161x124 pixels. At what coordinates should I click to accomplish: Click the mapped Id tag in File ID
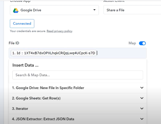[x=54, y=53]
